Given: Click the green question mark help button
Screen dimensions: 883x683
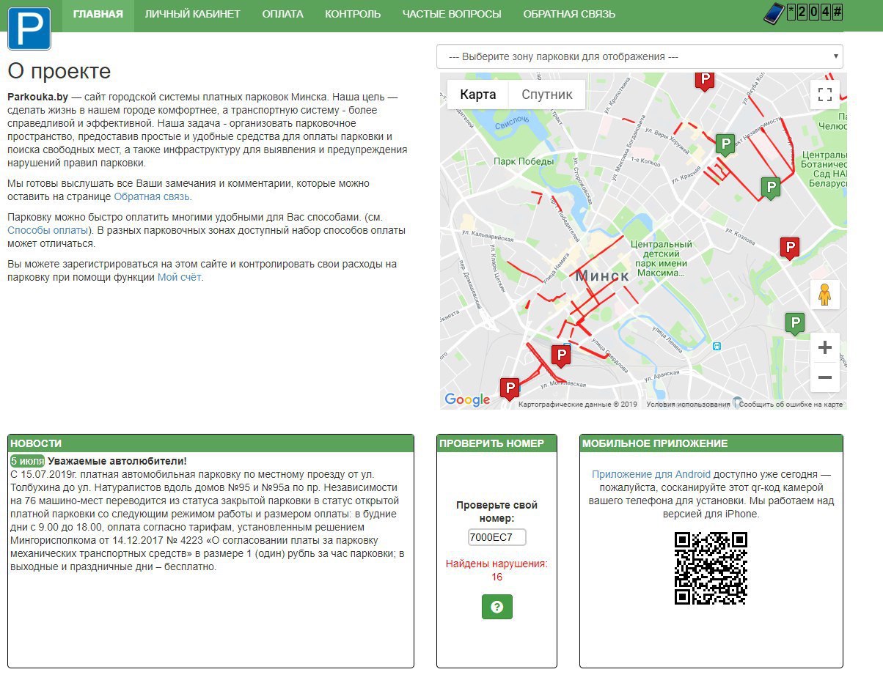Looking at the screenshot, I should point(497,607).
